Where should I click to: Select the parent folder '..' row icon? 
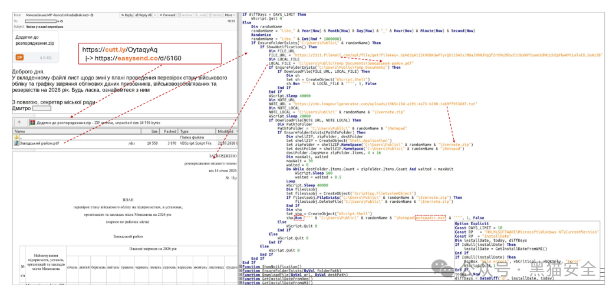click(x=17, y=137)
